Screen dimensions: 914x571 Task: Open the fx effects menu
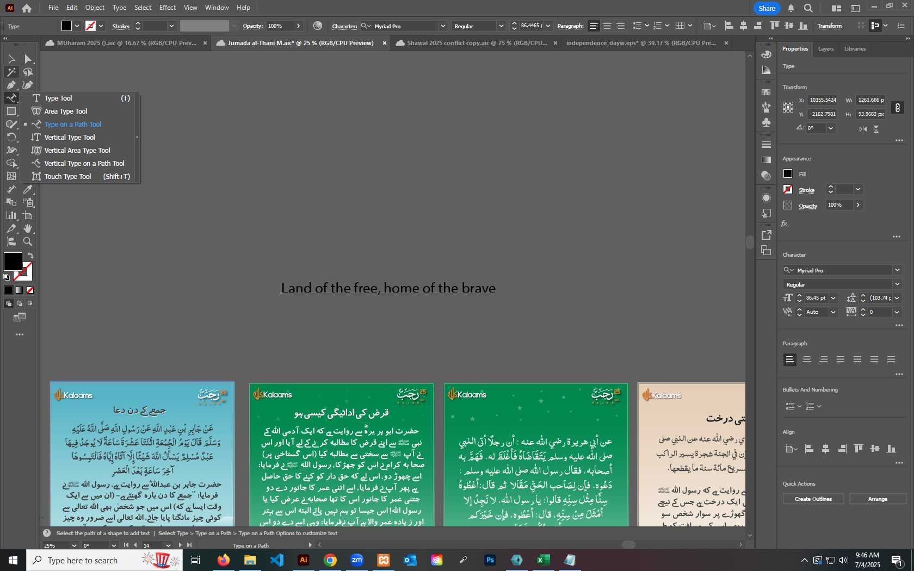pyautogui.click(x=785, y=224)
